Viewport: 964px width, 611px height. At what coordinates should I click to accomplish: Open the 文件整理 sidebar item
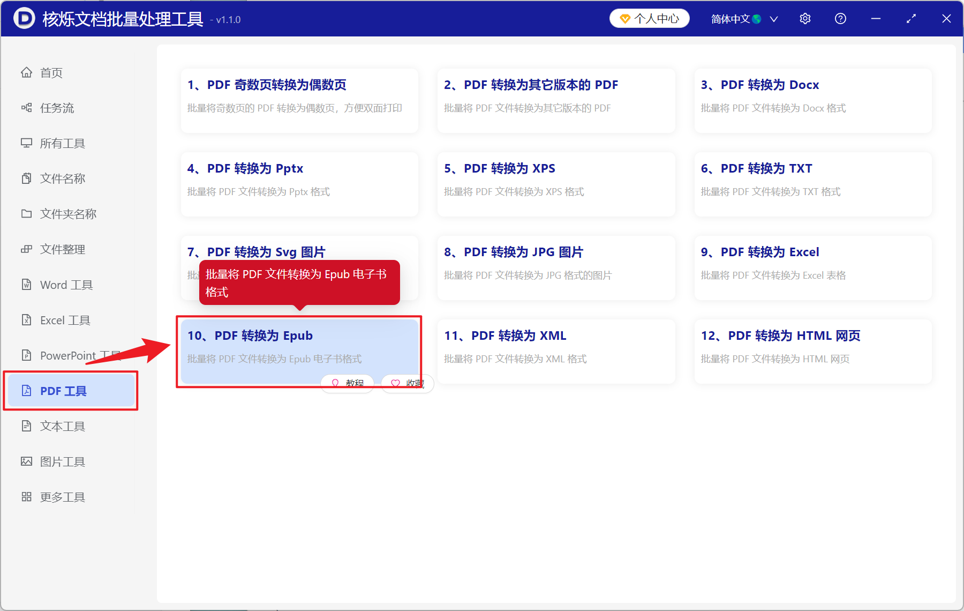point(70,249)
